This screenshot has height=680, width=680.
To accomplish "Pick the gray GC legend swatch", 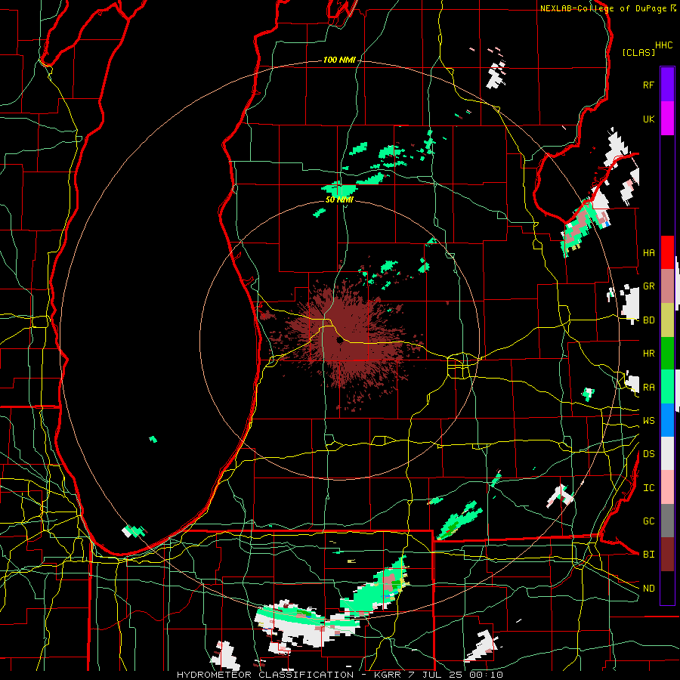I will click(x=667, y=521).
